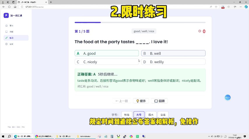Open the panda icon in the taskbar
Viewport: 249px width, 139px height.
[118, 136]
